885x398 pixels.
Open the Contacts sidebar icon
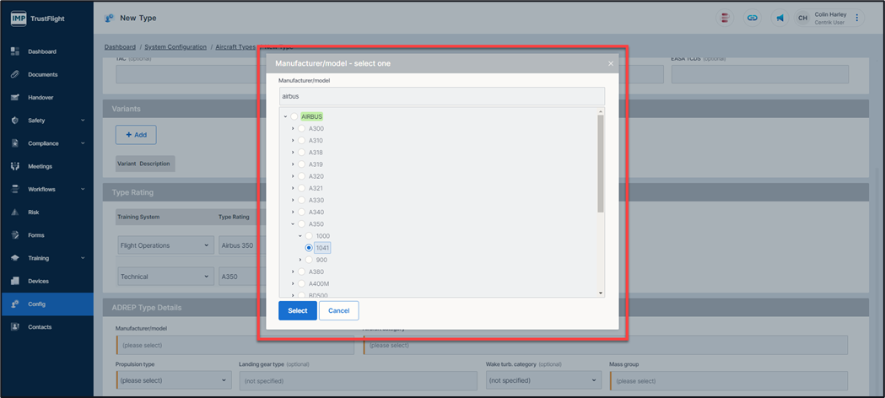16,327
